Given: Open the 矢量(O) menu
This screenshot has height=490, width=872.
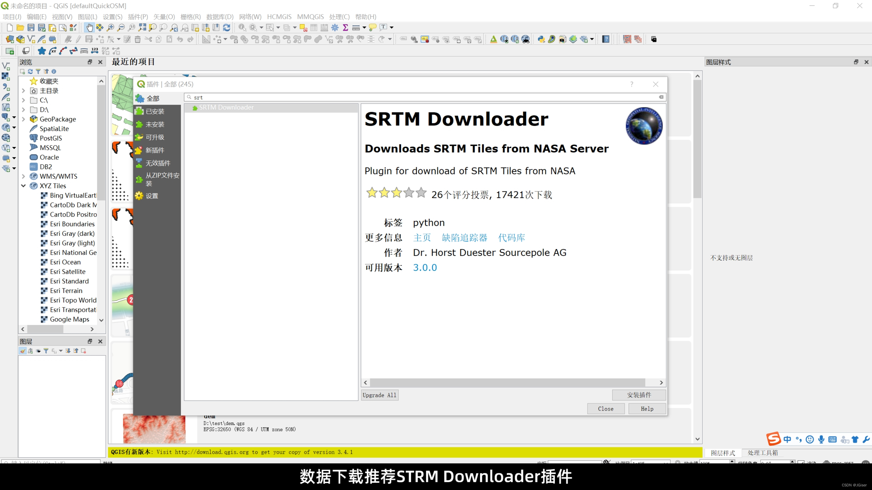Looking at the screenshot, I should tap(164, 17).
